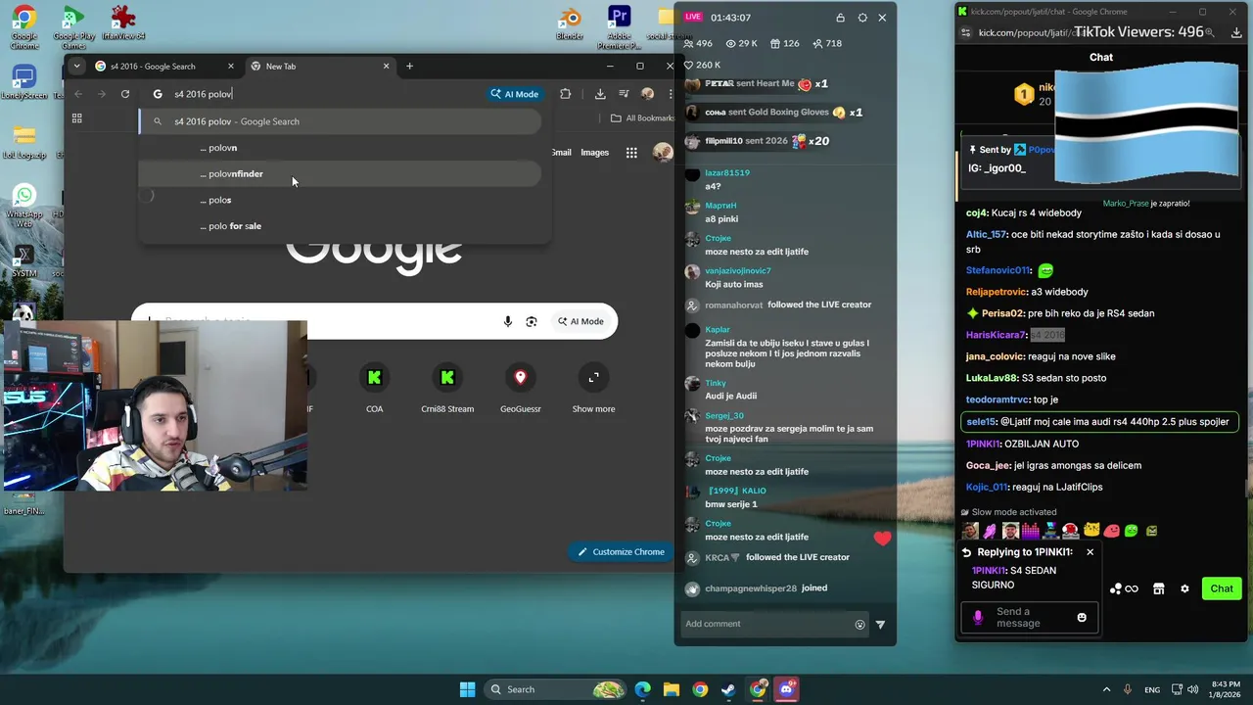Click AI Mode button in address bar
The width and height of the screenshot is (1253, 705).
pos(515,94)
